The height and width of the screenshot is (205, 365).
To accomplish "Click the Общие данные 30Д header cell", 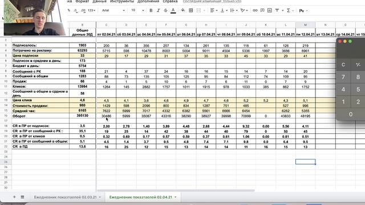I will click(82, 32).
